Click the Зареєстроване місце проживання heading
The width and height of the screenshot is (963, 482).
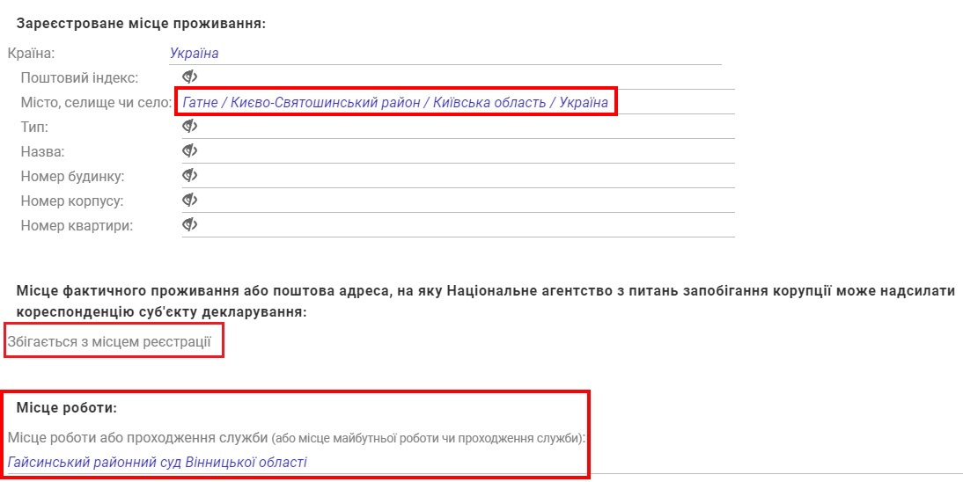[x=141, y=23]
